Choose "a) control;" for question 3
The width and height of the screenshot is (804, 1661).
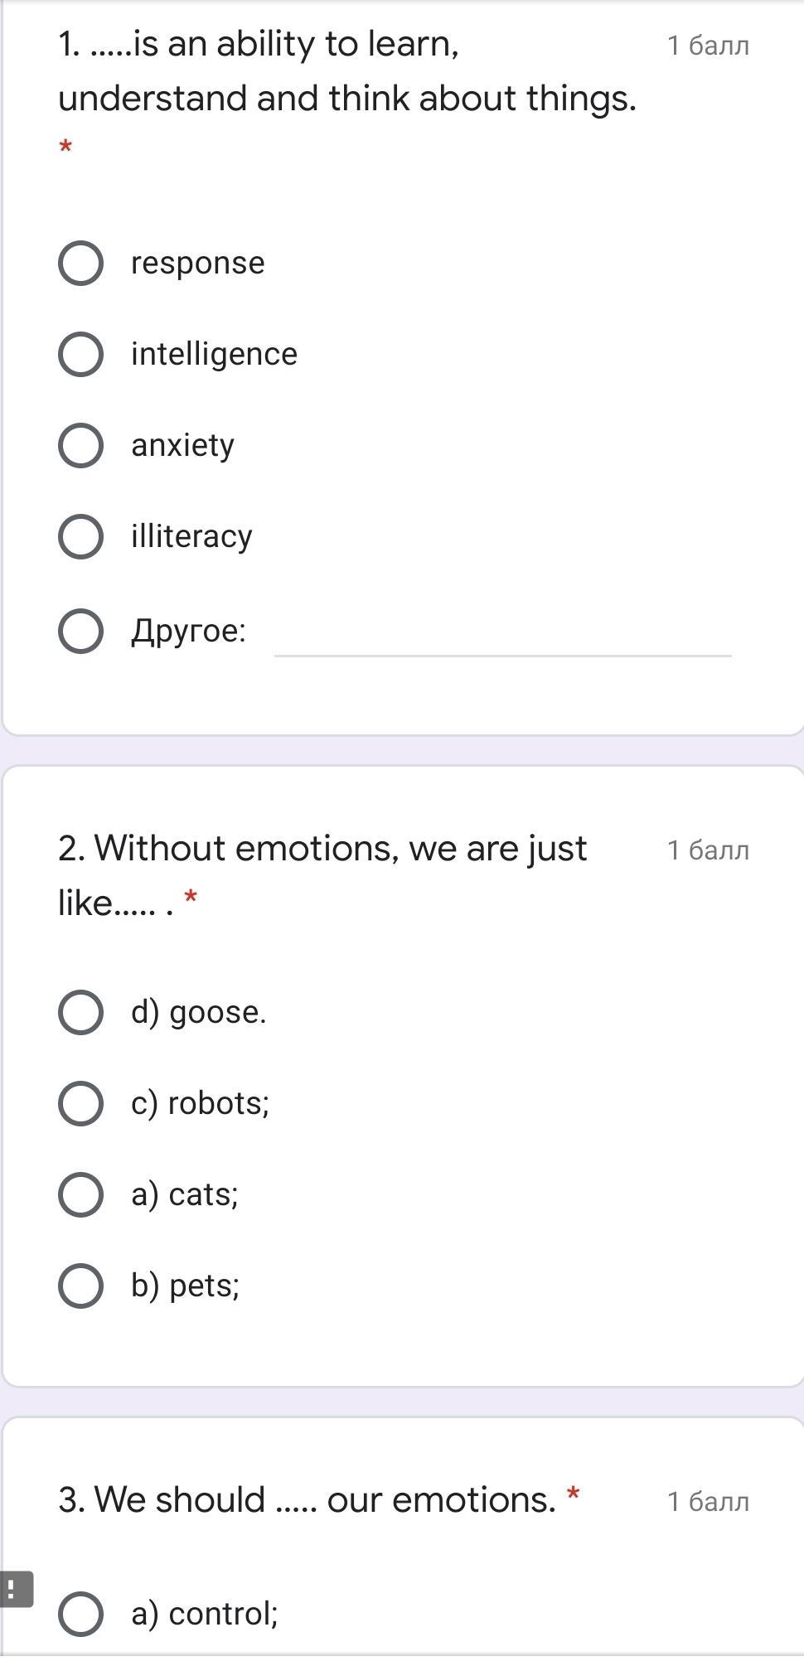pos(81,1615)
